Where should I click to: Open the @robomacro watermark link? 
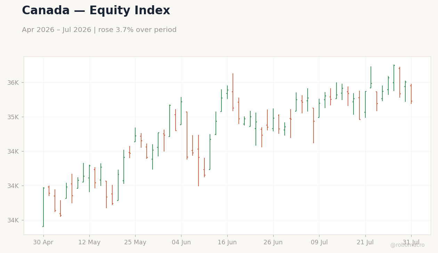coord(407,245)
